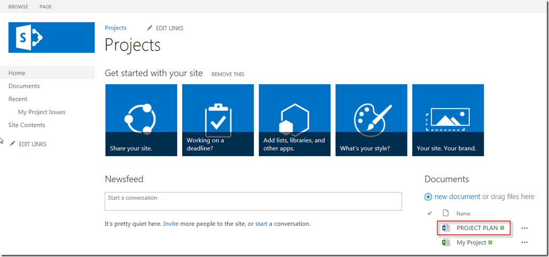Click Add lists, libraries, and other apps tile
Image resolution: width=549 pixels, height=257 pixels.
(x=294, y=120)
